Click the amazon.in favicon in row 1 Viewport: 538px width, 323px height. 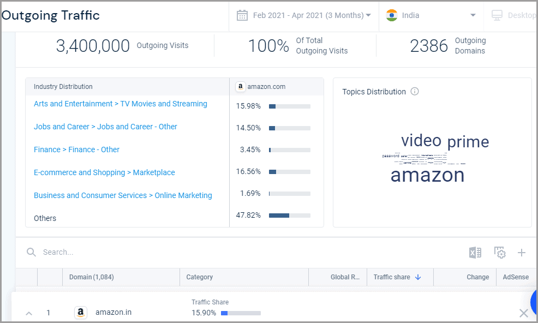point(81,313)
